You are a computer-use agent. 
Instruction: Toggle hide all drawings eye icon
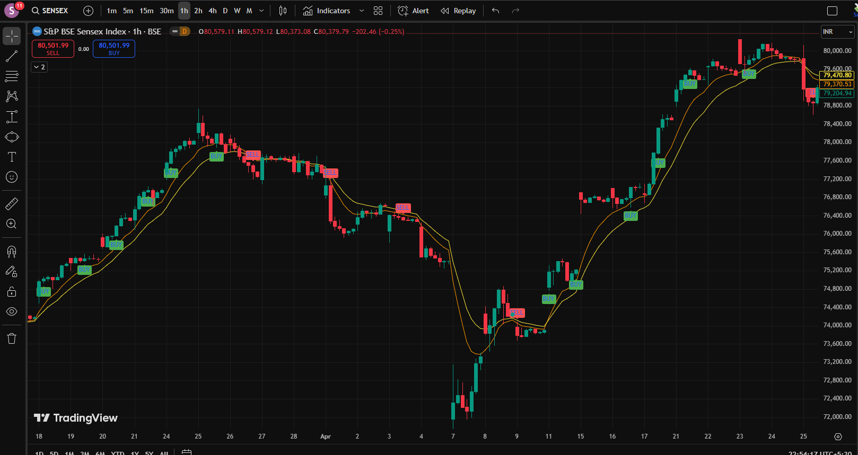click(12, 311)
